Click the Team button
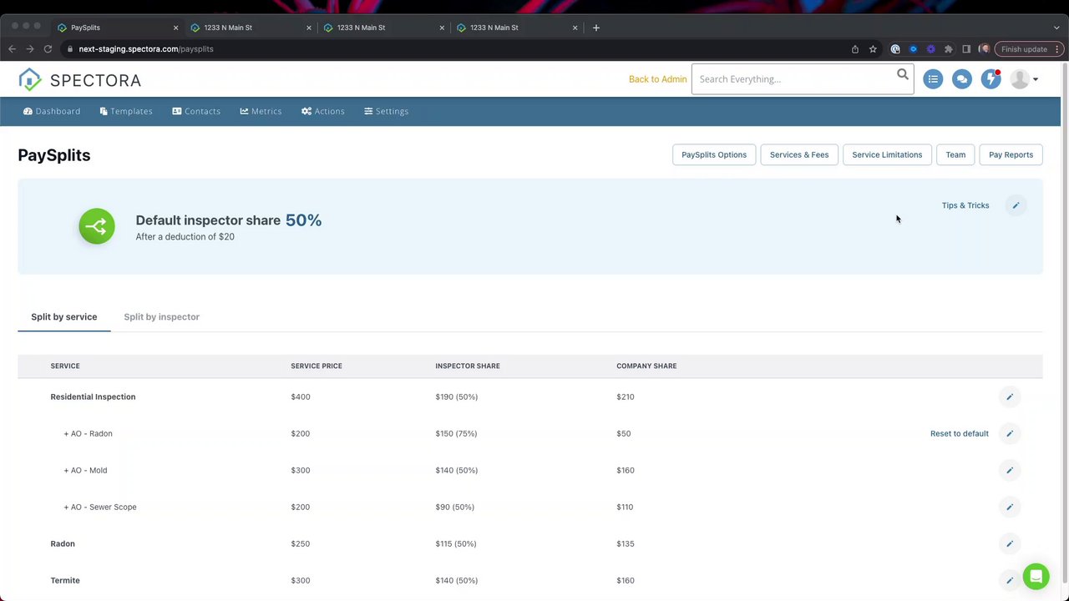 [955, 154]
